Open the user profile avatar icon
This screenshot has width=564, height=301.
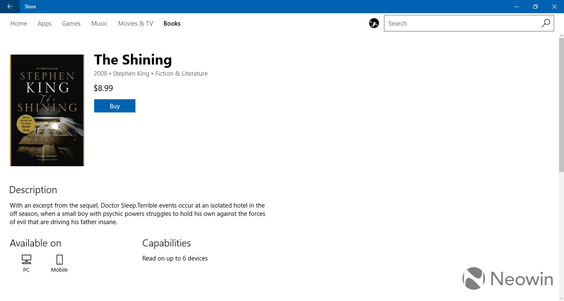(x=374, y=23)
